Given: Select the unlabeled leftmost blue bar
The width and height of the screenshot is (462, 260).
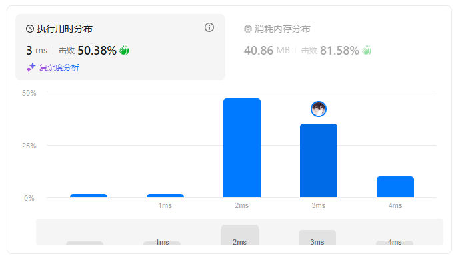Looking at the screenshot, I should point(89,196).
